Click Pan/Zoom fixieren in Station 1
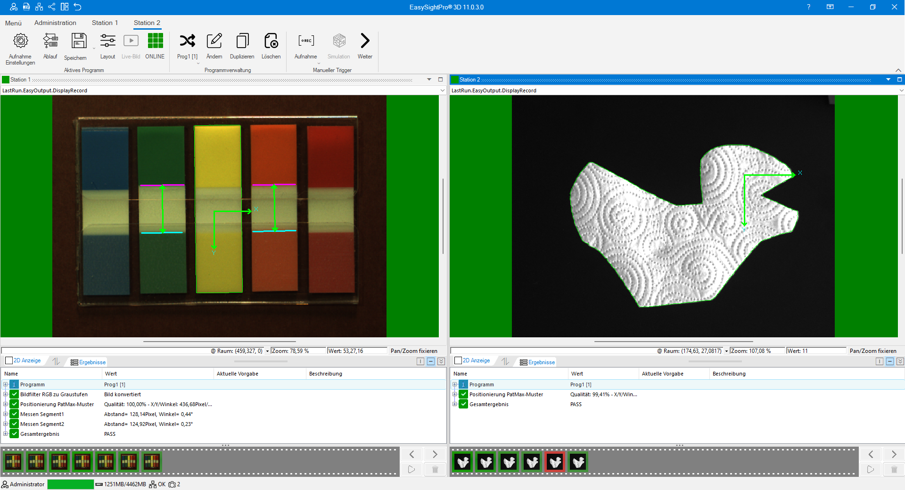 pos(414,351)
